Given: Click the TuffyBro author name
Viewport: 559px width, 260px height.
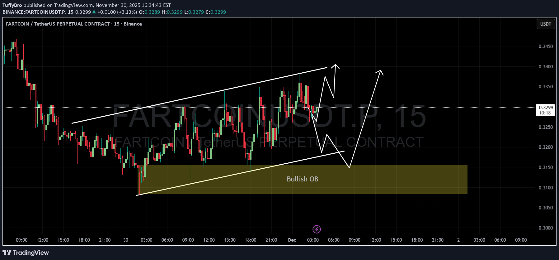Looking at the screenshot, I should click(12, 5).
